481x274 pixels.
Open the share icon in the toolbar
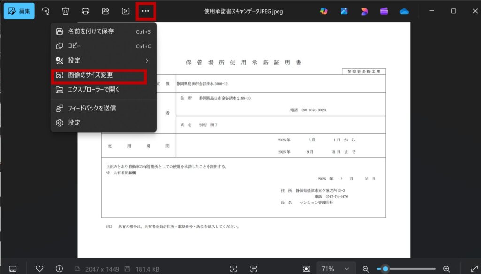pos(106,11)
